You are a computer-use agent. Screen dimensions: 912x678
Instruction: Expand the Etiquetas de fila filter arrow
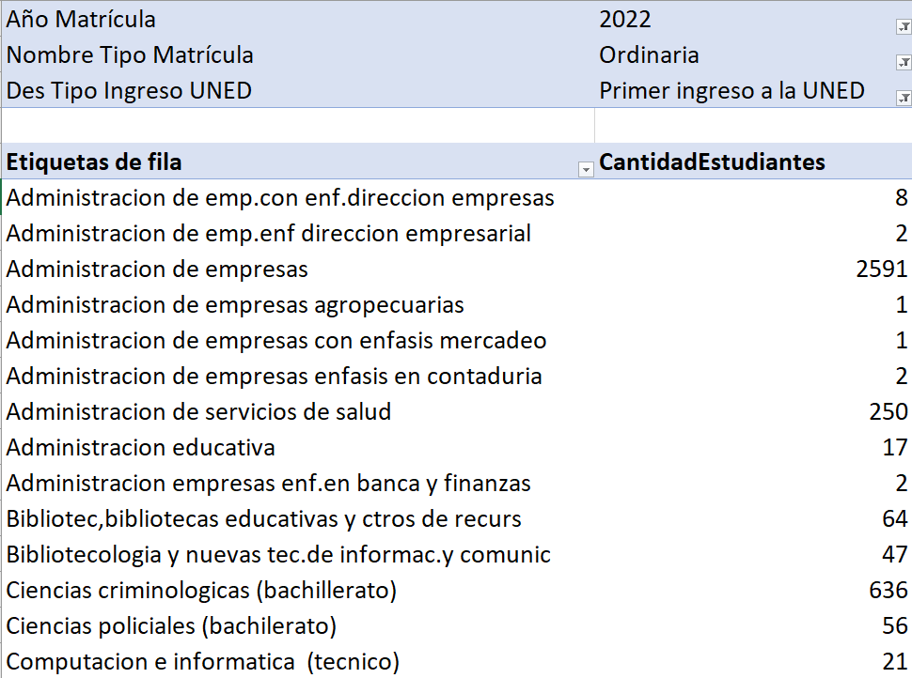(586, 169)
